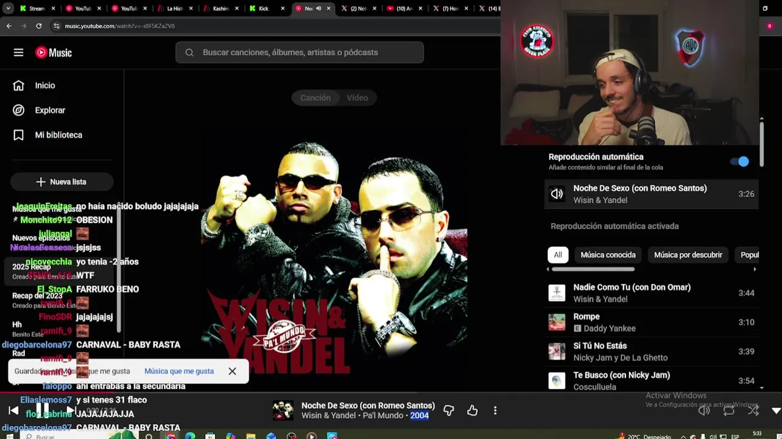Pause the current song
This screenshot has width=782, height=439.
[x=42, y=410]
